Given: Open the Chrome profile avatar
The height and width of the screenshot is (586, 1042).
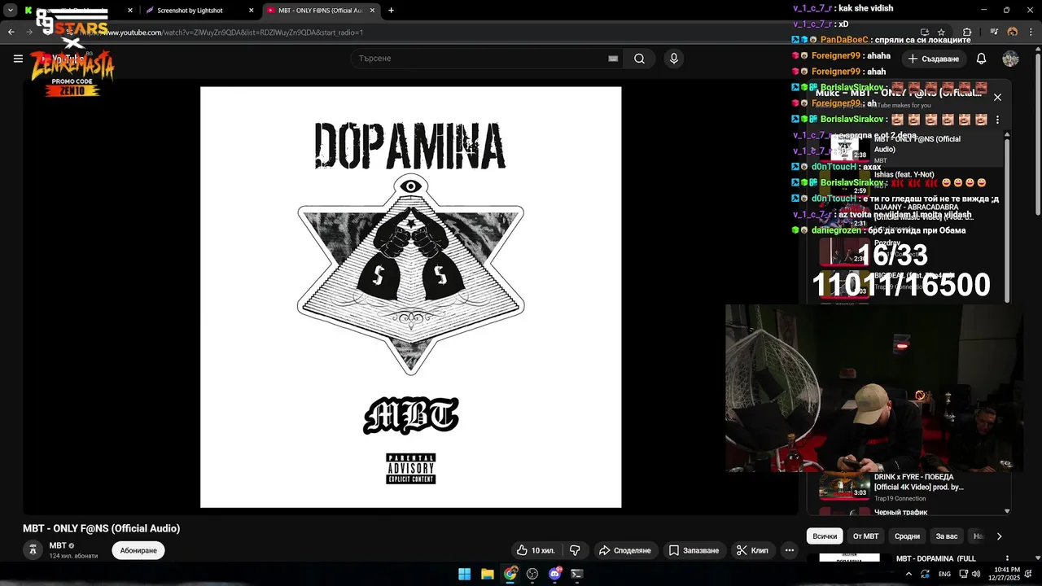Looking at the screenshot, I should pyautogui.click(x=1013, y=33).
